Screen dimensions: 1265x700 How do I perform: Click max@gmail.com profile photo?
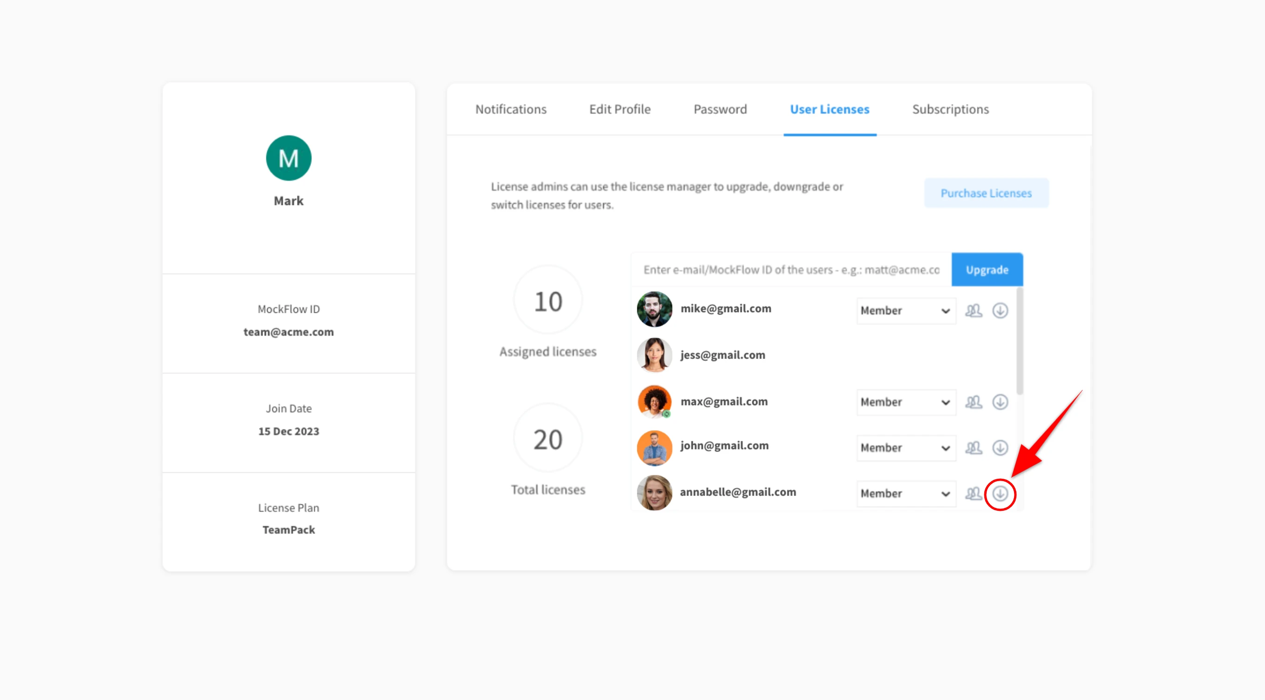(x=654, y=401)
